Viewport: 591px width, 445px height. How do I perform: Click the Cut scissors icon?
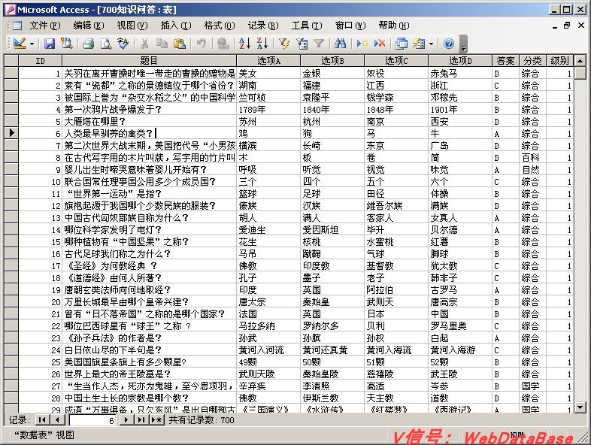coord(144,44)
